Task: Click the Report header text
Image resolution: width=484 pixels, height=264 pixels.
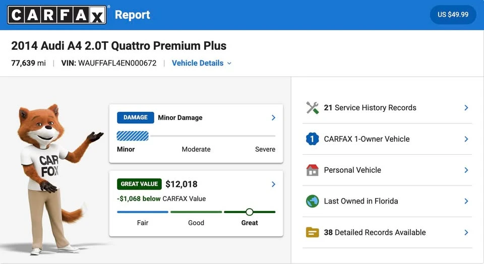Action: (x=133, y=15)
